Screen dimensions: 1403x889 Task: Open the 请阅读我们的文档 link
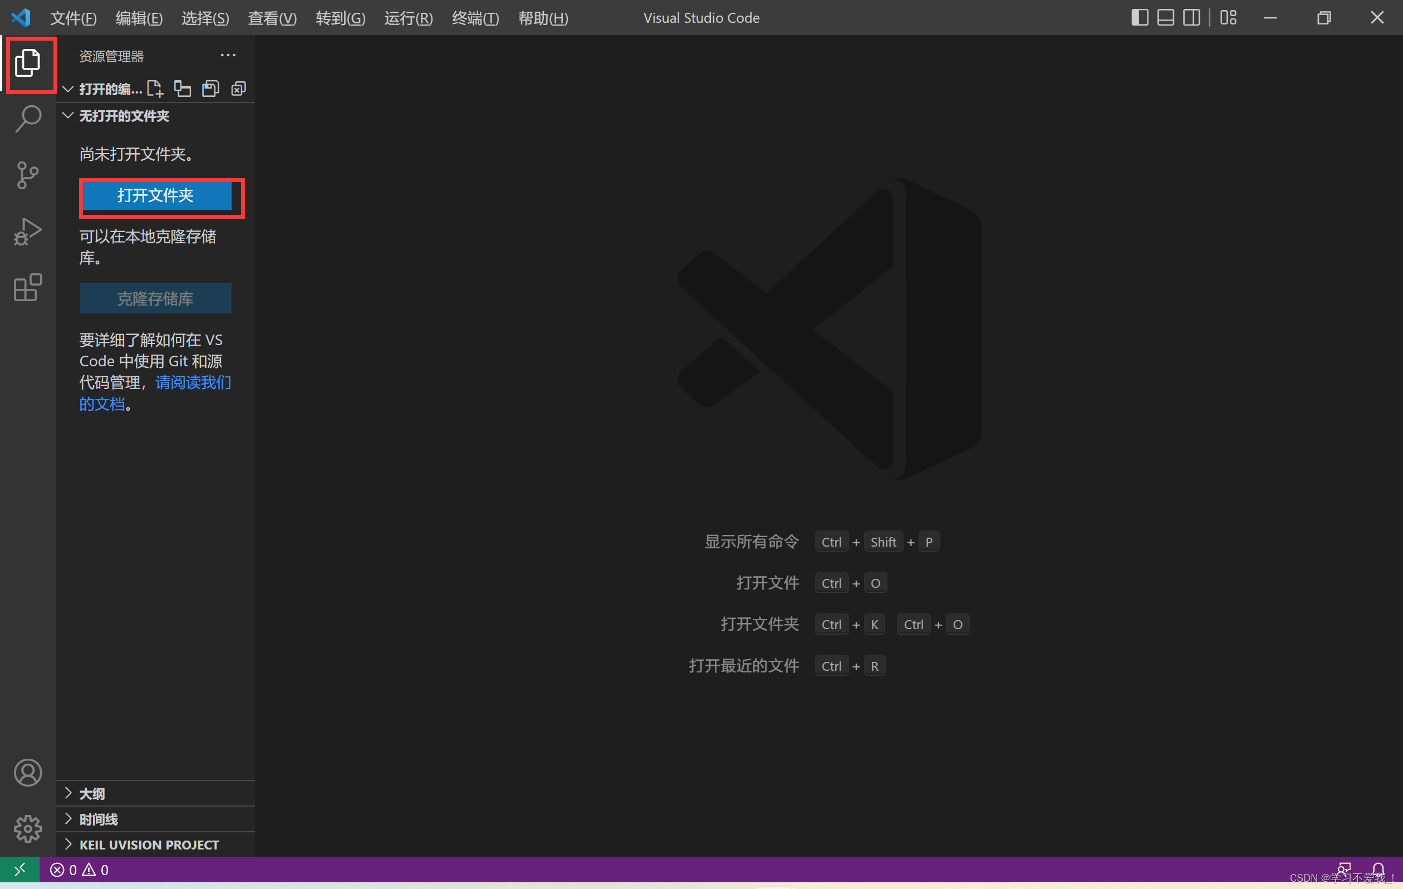(193, 383)
